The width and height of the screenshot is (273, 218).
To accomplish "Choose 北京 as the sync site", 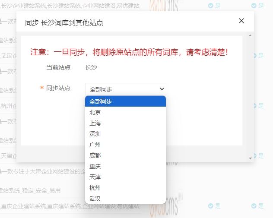I will coord(125,112).
